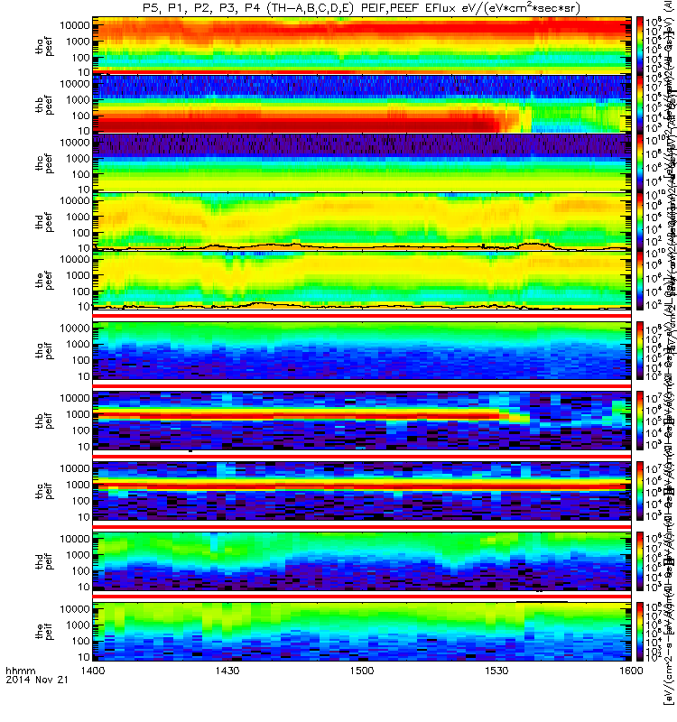Click the color bar beside tha peif panel

640,350
